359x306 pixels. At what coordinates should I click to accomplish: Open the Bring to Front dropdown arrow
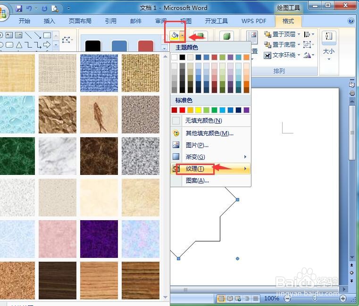tap(299, 34)
